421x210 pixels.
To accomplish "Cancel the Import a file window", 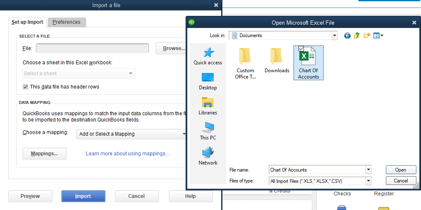I will pyautogui.click(x=137, y=196).
